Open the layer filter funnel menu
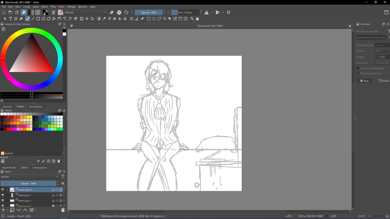The width and height of the screenshot is (390, 219). coord(63,177)
